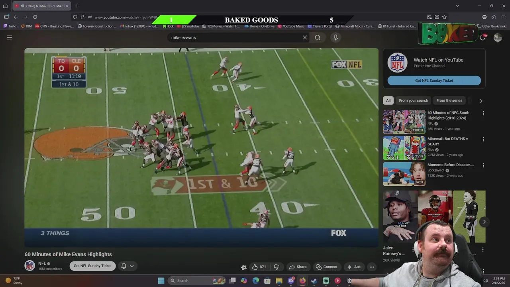Open the YouTube guide hamburger menu
Viewport: 510px width, 287px height.
coord(10,37)
